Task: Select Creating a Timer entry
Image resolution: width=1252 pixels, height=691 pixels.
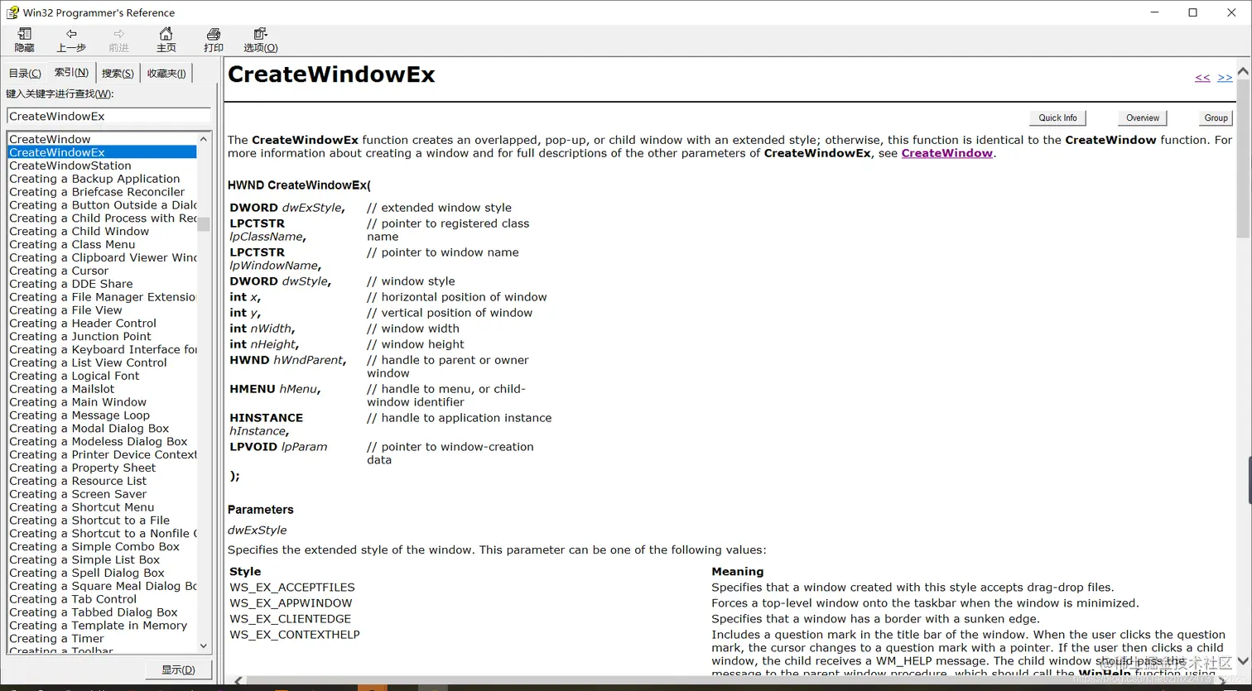Action: point(102,639)
